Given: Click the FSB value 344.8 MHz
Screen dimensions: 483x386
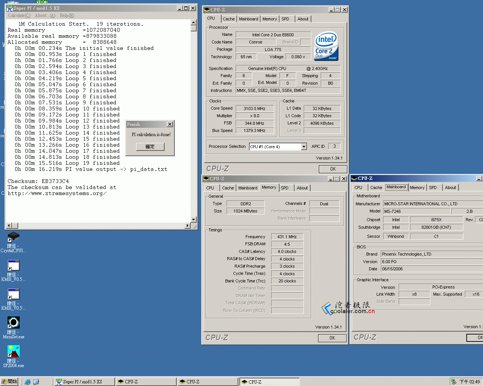Looking at the screenshot, I should click(255, 123).
